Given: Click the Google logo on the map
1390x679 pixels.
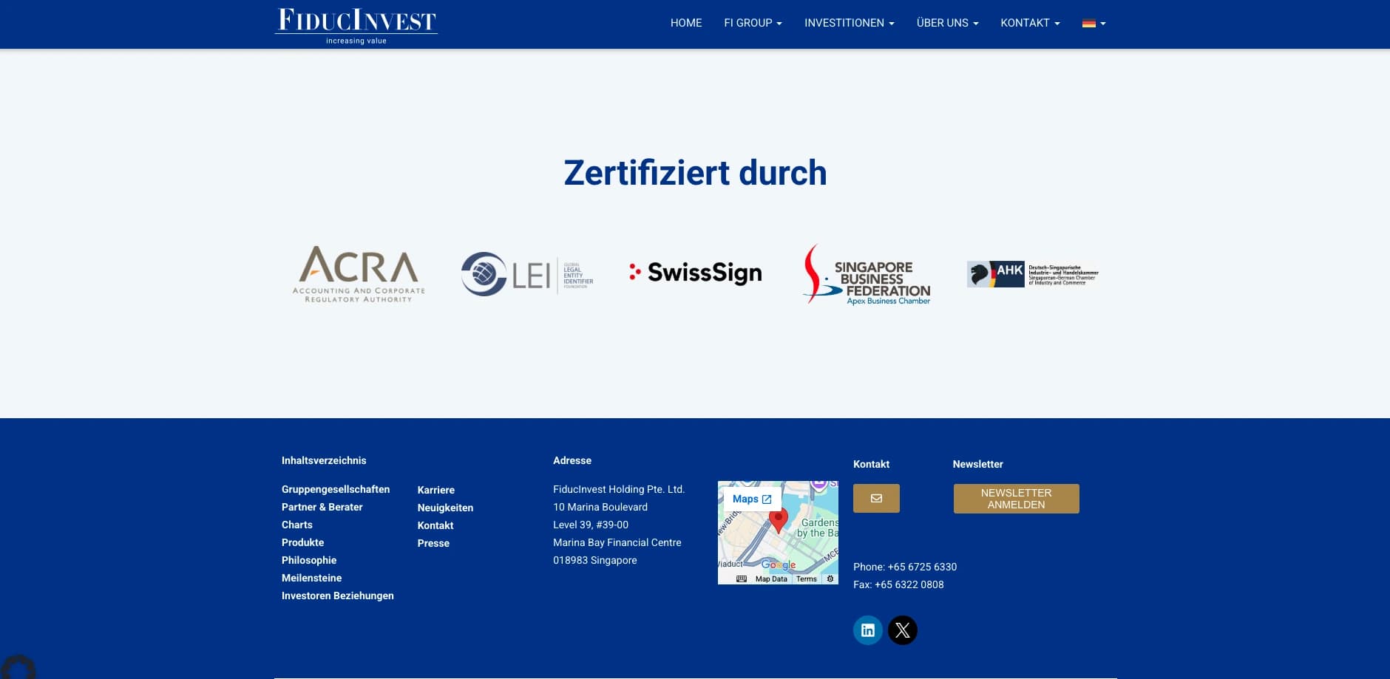Looking at the screenshot, I should (x=779, y=564).
